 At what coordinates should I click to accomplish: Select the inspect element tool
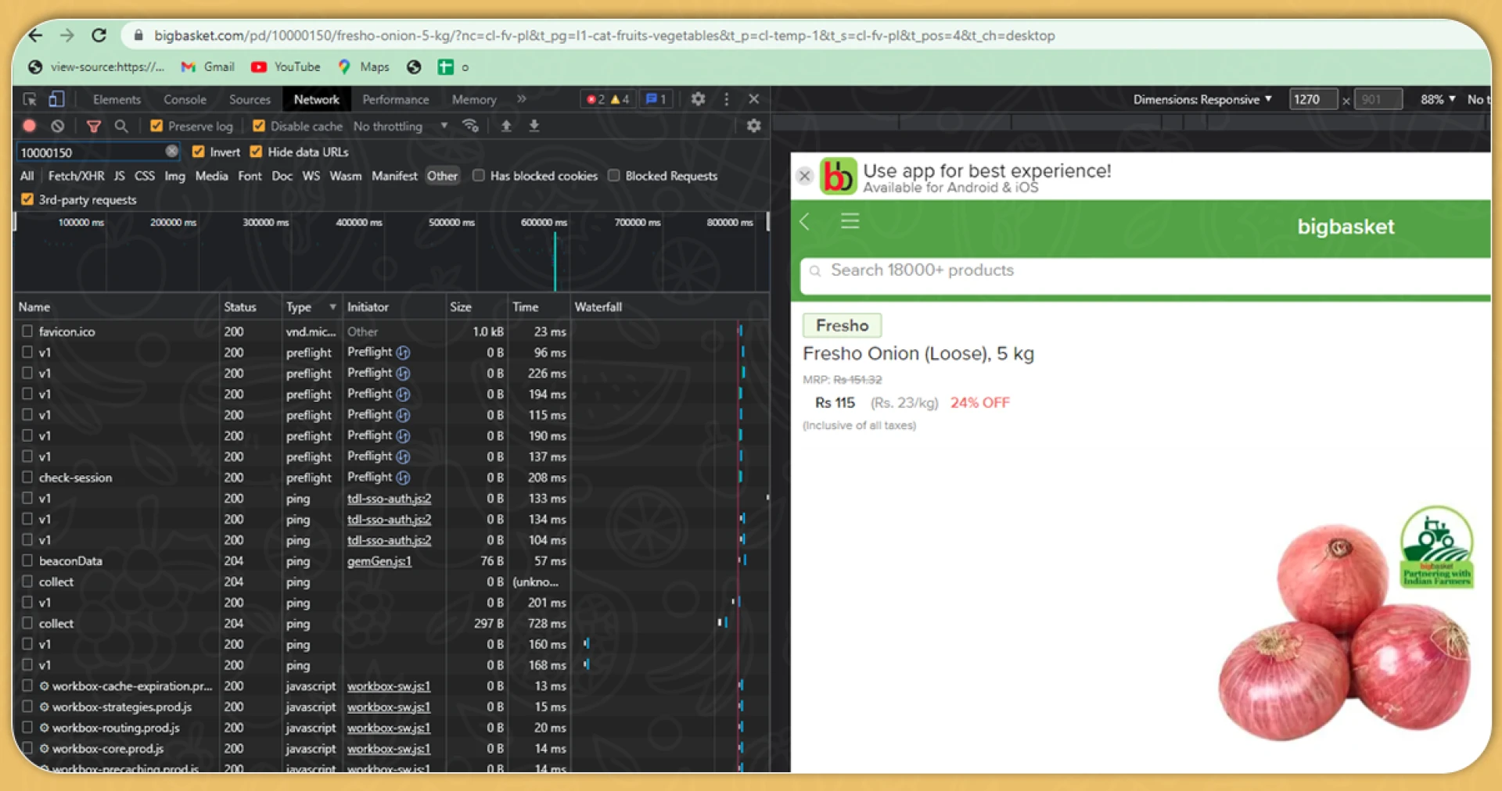30,98
